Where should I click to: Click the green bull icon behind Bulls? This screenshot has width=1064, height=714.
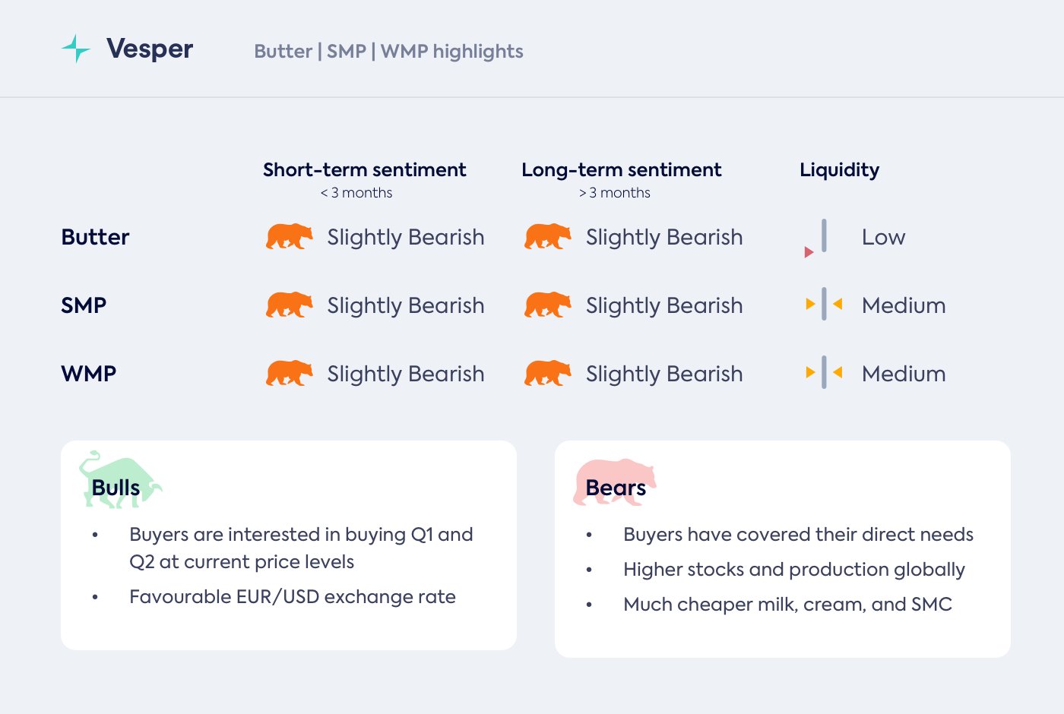(x=120, y=479)
